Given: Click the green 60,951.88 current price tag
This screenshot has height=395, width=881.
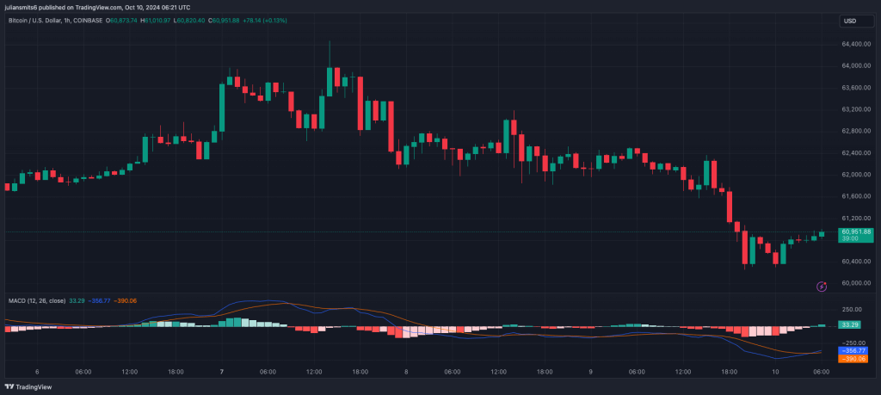Looking at the screenshot, I should (856, 231).
